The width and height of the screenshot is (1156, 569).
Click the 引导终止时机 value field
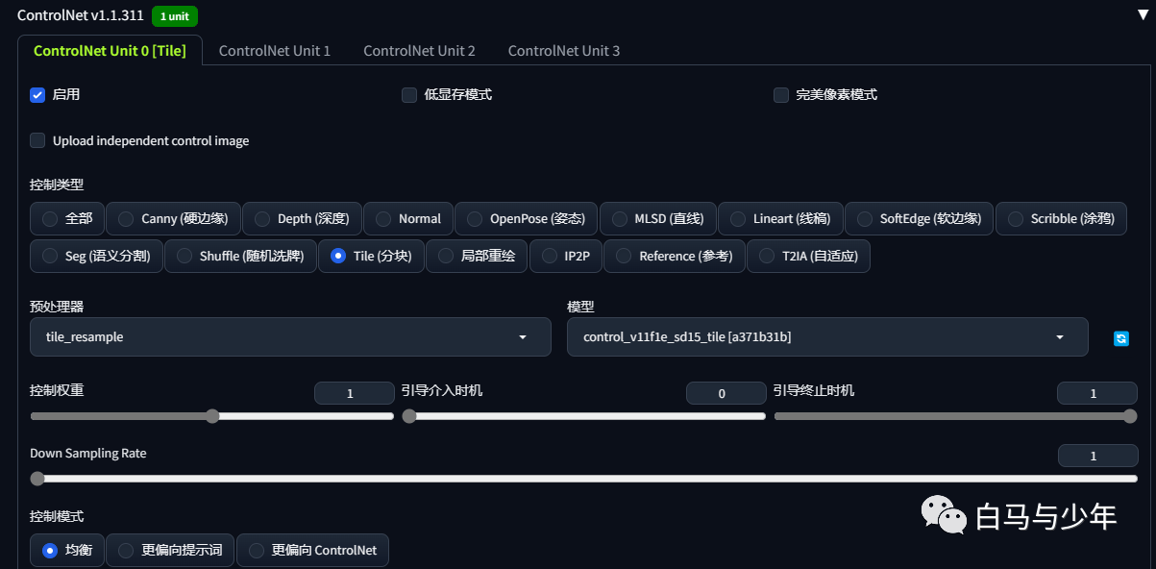point(1097,393)
